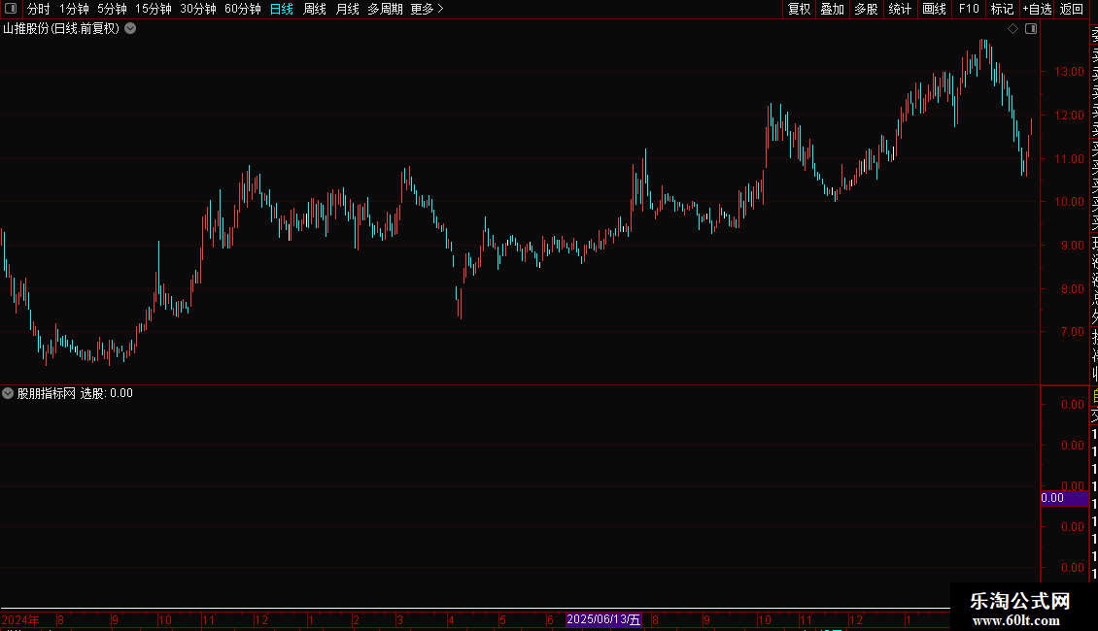
Task: Open dropdown next to 山推股份 title
Action: (130, 29)
